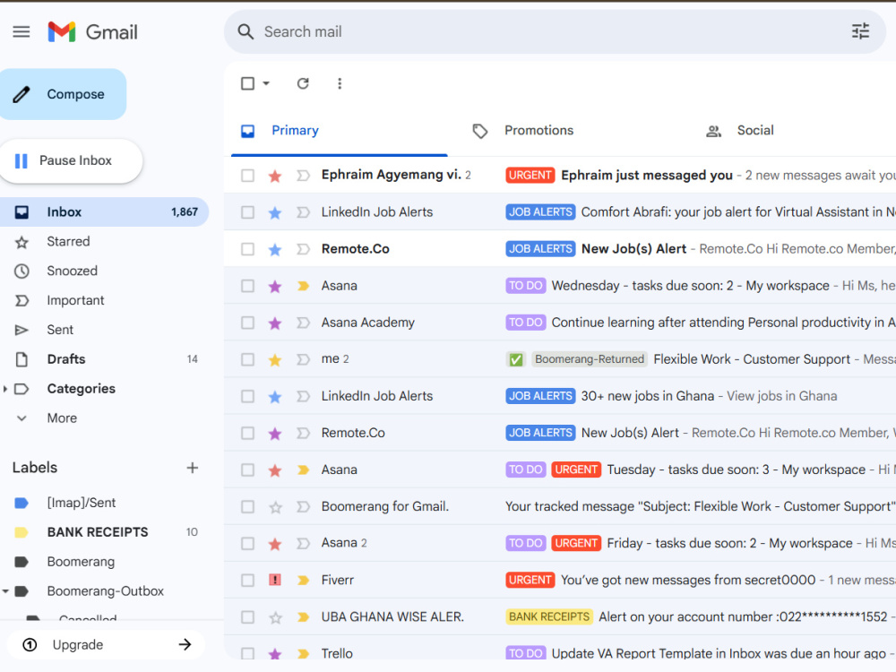
Task: Expand the Categories section
Action: click(x=5, y=389)
